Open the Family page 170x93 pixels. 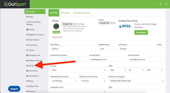[30, 66]
